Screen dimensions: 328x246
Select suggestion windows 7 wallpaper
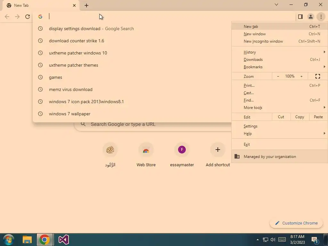click(x=132, y=114)
